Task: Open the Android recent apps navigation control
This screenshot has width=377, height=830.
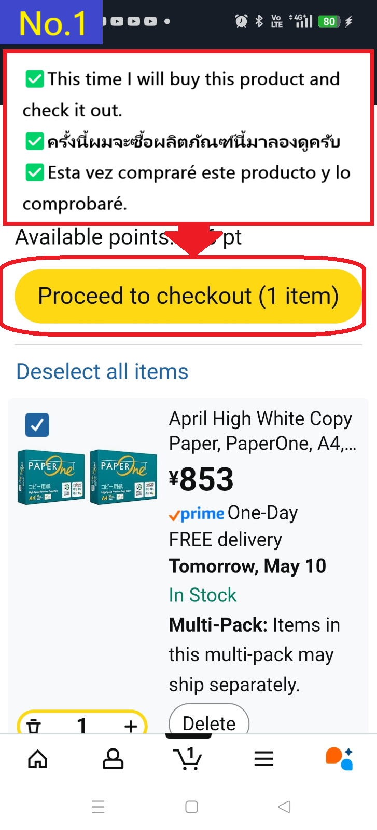Action: click(x=98, y=807)
